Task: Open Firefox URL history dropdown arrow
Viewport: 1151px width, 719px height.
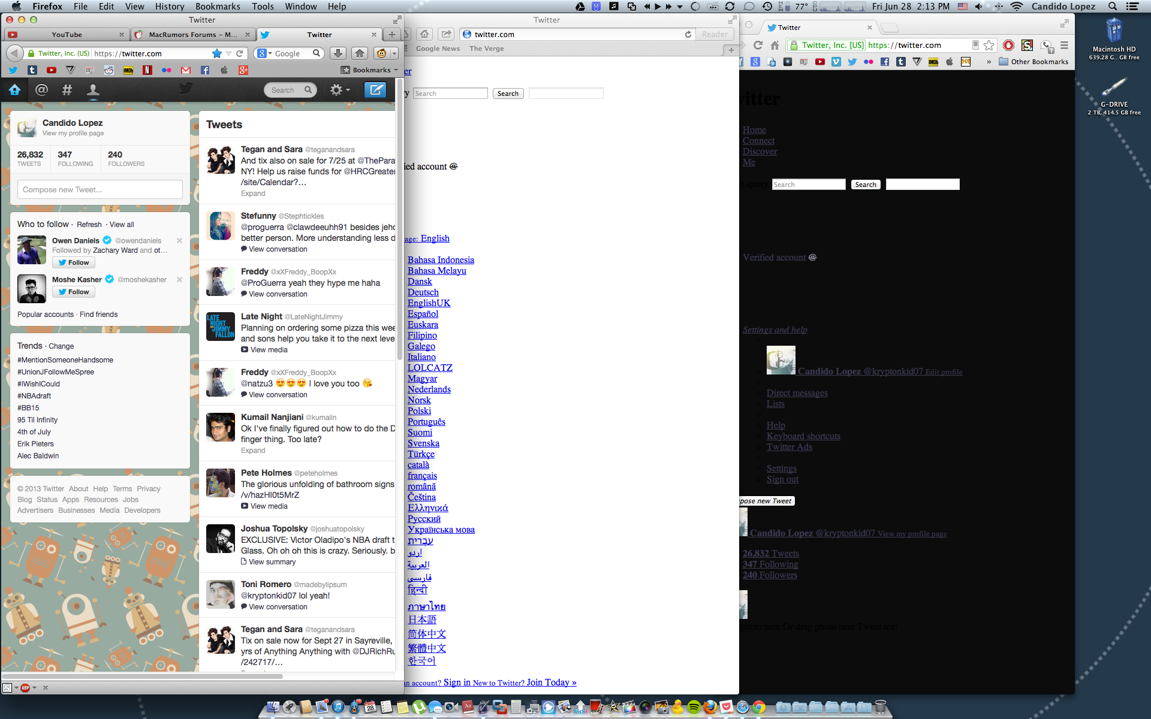Action: pyautogui.click(x=228, y=53)
